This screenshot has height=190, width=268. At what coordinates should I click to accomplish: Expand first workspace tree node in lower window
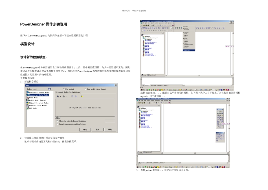point(138,109)
